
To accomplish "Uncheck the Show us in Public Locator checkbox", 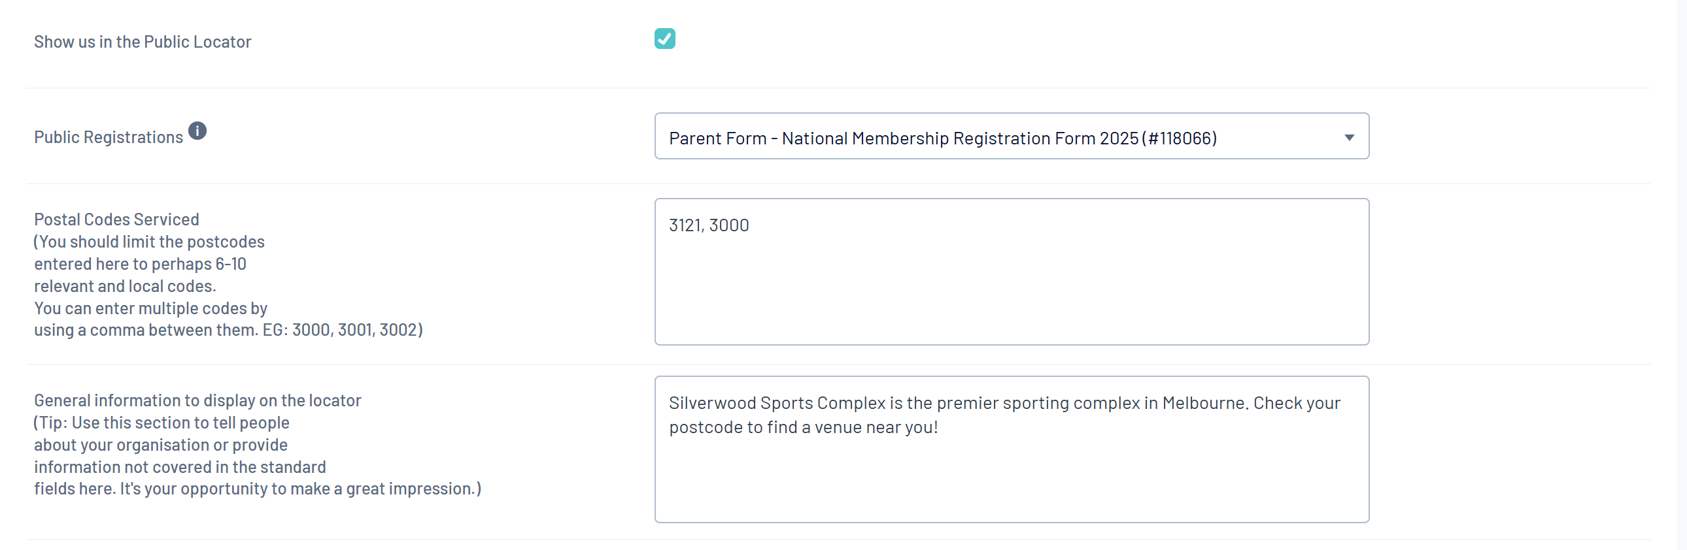I will click(x=664, y=39).
